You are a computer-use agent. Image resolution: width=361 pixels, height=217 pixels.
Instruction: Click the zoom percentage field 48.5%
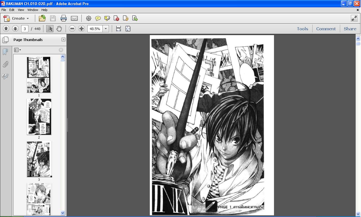coord(95,29)
